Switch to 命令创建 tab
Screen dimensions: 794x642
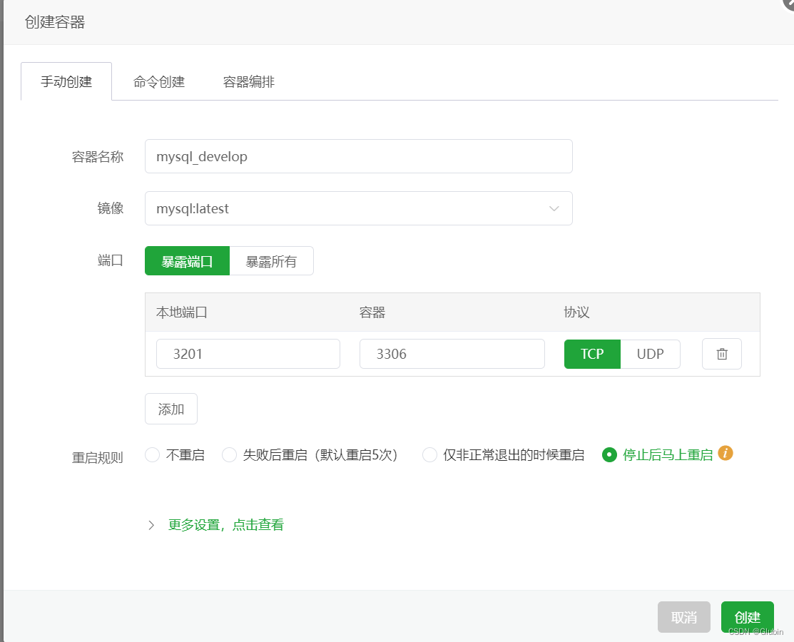click(x=159, y=81)
